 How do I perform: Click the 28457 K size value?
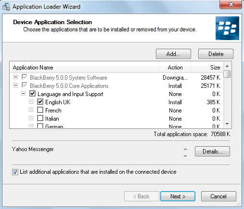pyautogui.click(x=210, y=78)
